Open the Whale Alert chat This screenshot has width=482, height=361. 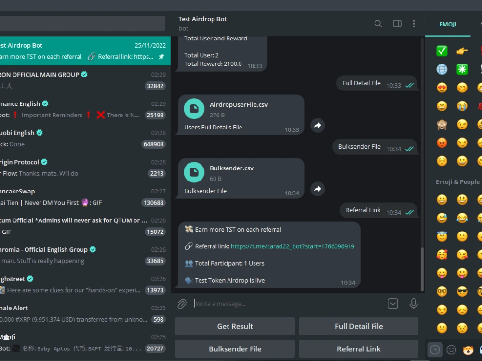pos(85,313)
